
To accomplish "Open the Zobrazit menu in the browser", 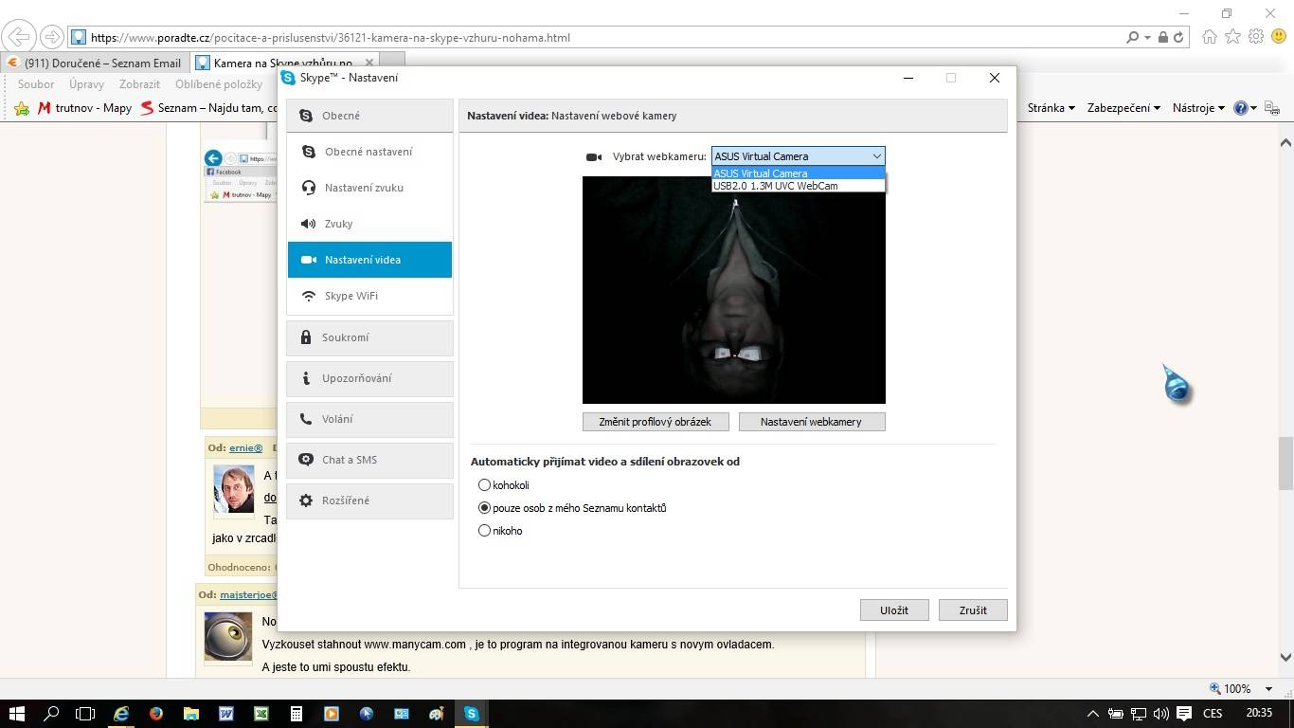I will click(140, 84).
